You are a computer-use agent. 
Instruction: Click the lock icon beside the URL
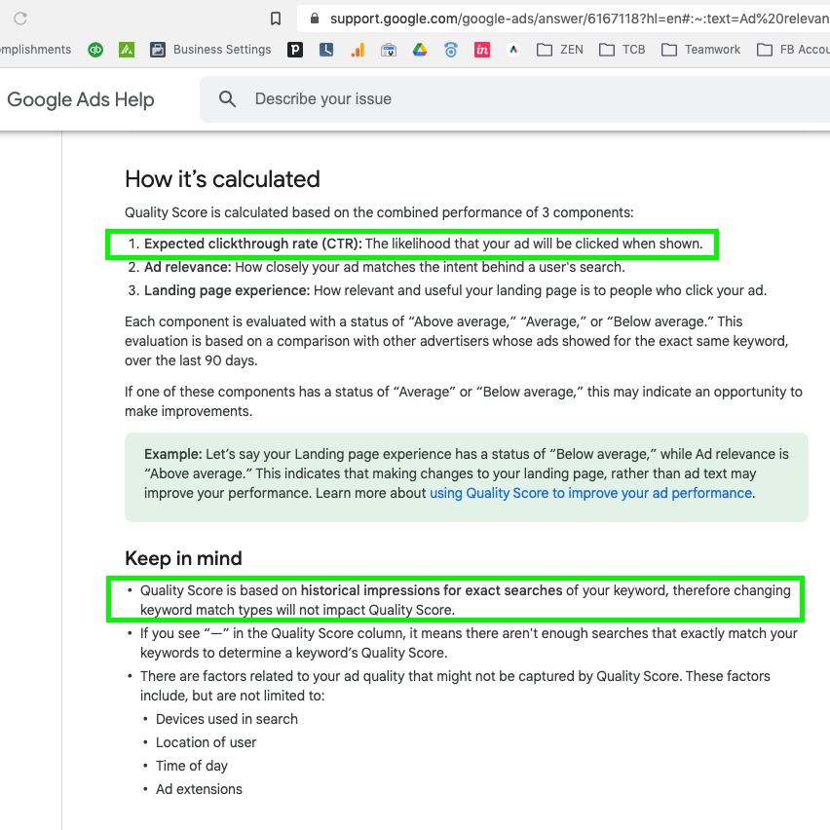(314, 19)
